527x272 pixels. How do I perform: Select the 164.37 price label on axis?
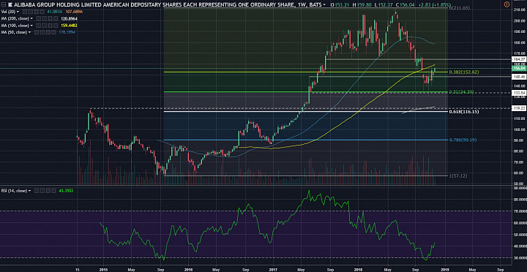[x=519, y=58]
